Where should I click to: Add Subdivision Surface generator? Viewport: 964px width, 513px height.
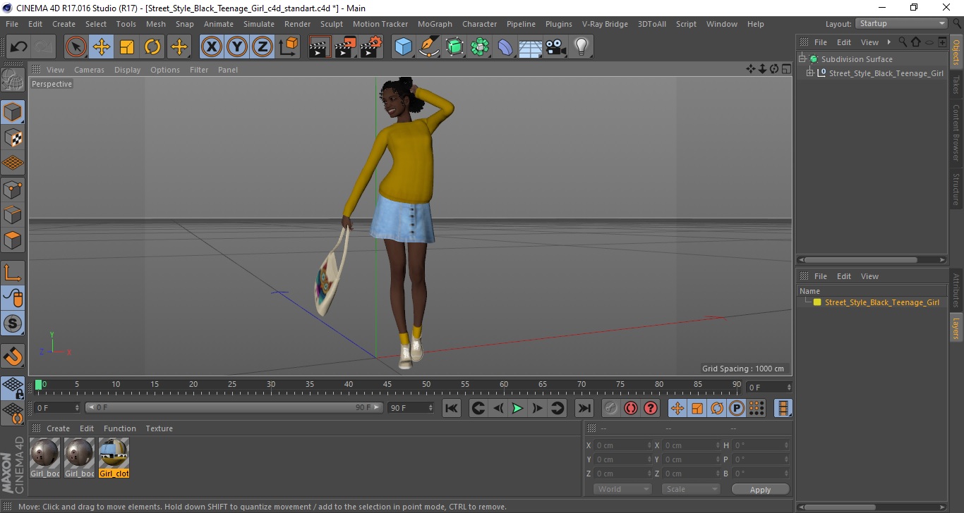(x=454, y=47)
